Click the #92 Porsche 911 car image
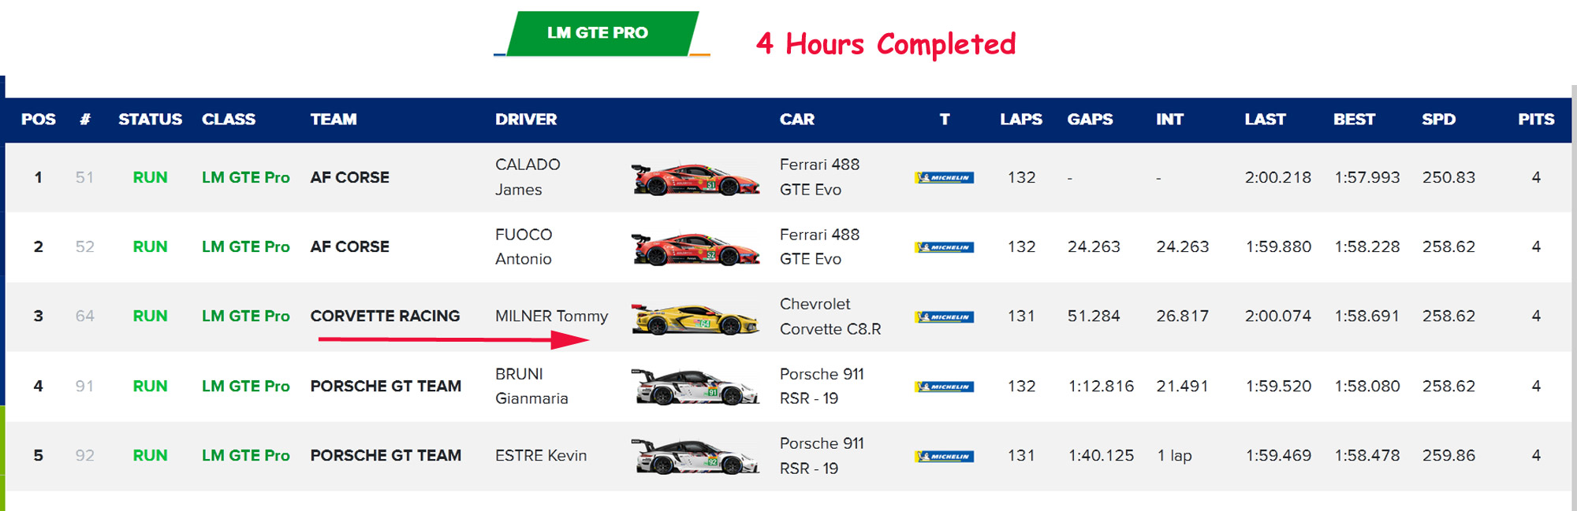 [x=695, y=457]
